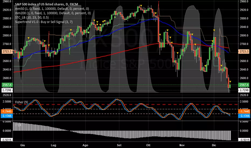This screenshot has height=148, width=251.
Task: Click the left orange 2723.3 price label
Action: pyautogui.click(x=7, y=51)
